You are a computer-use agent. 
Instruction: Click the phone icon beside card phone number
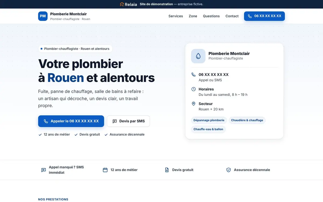click(x=194, y=75)
